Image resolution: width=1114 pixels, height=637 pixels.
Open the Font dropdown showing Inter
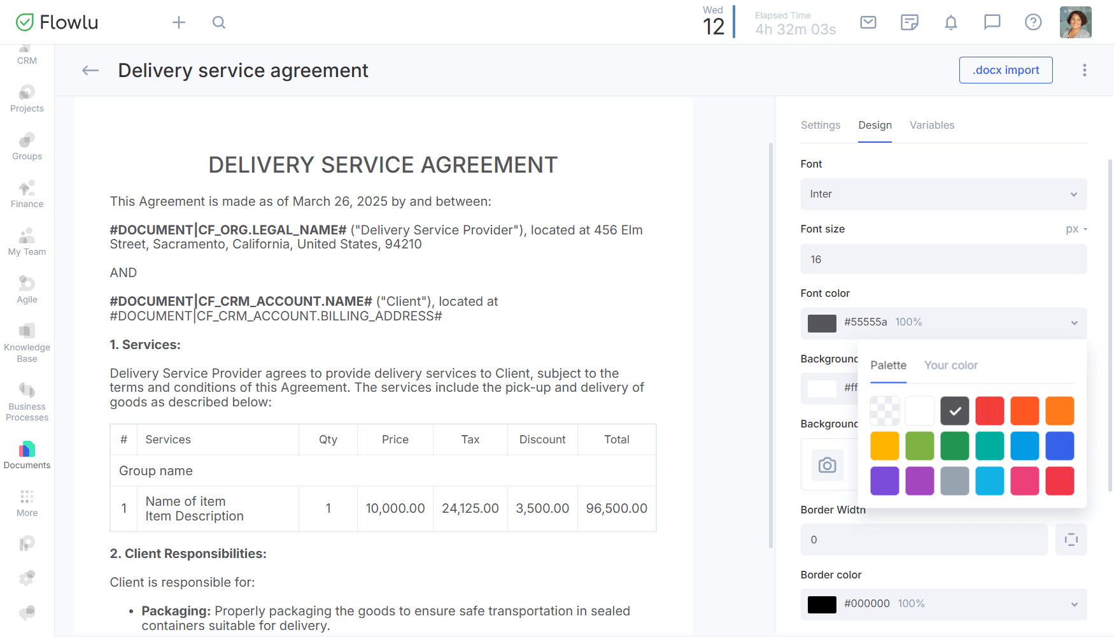click(943, 194)
